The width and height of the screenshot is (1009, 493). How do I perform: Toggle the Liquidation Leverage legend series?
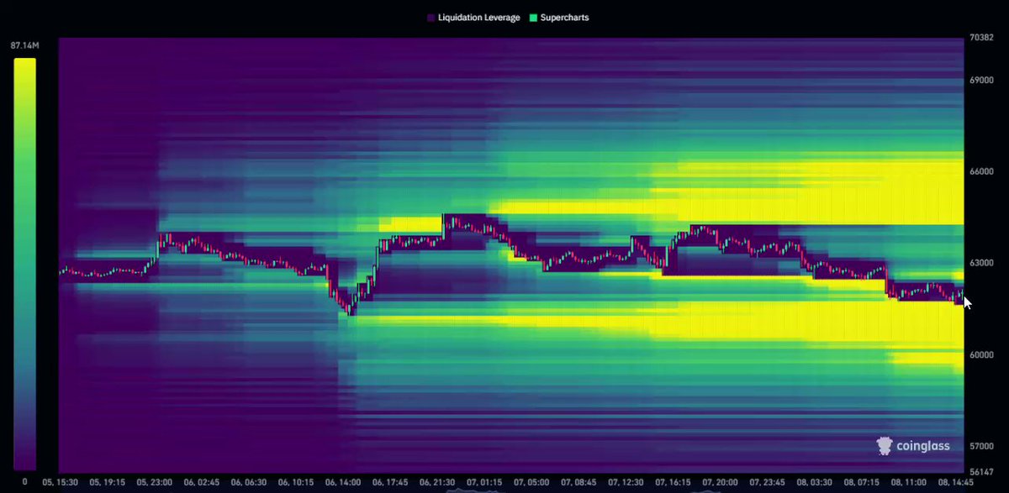coord(473,17)
